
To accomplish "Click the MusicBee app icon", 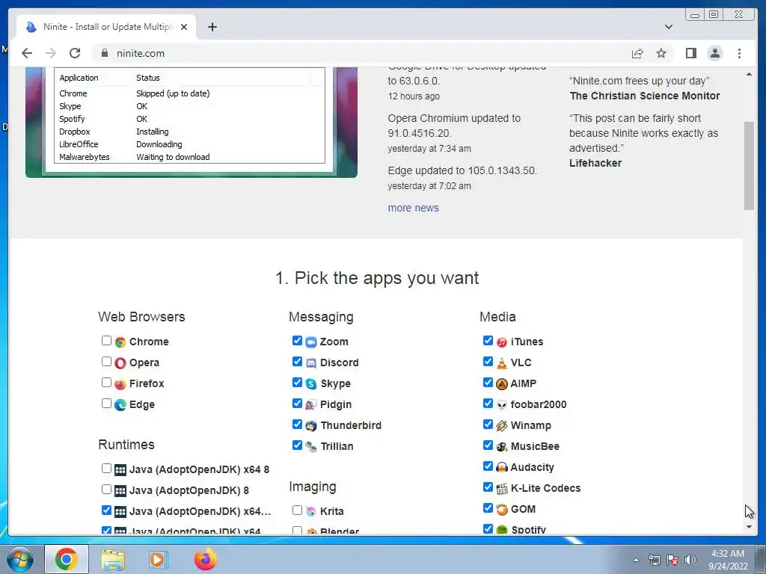I will (502, 447).
